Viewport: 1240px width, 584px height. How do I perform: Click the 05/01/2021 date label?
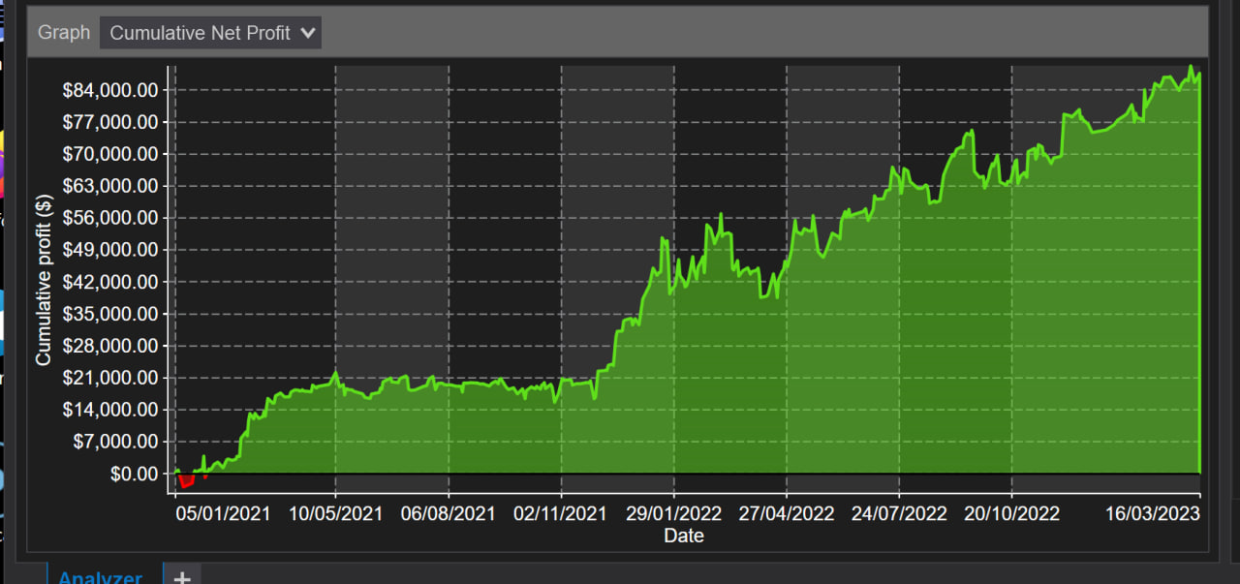click(223, 513)
